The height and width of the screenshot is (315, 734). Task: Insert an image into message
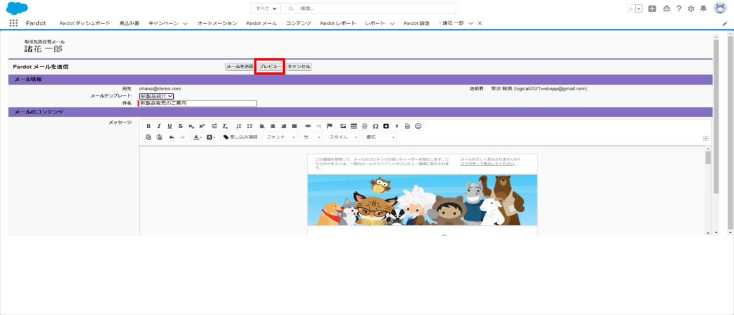(x=343, y=126)
